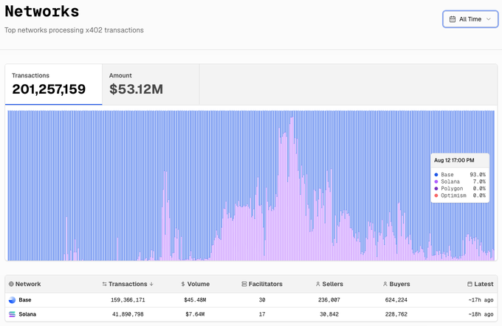502x326 pixels.
Task: Sort by the Latest column header
Action: [x=481, y=284]
